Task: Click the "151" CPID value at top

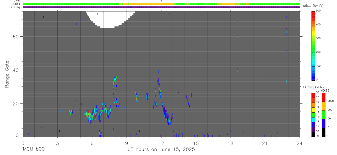Action: 161,1
